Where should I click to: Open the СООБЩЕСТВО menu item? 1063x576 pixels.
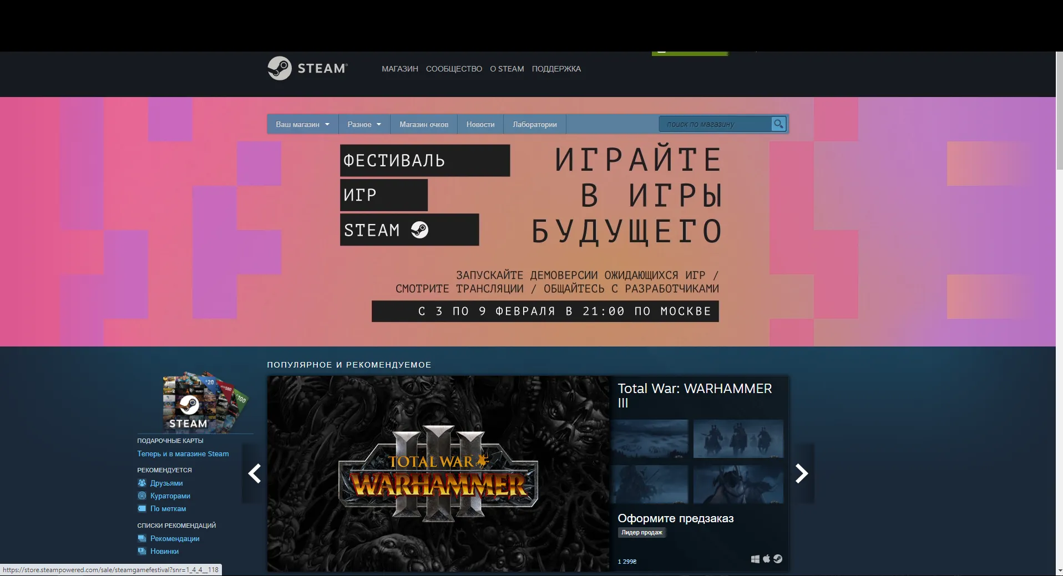pyautogui.click(x=454, y=69)
